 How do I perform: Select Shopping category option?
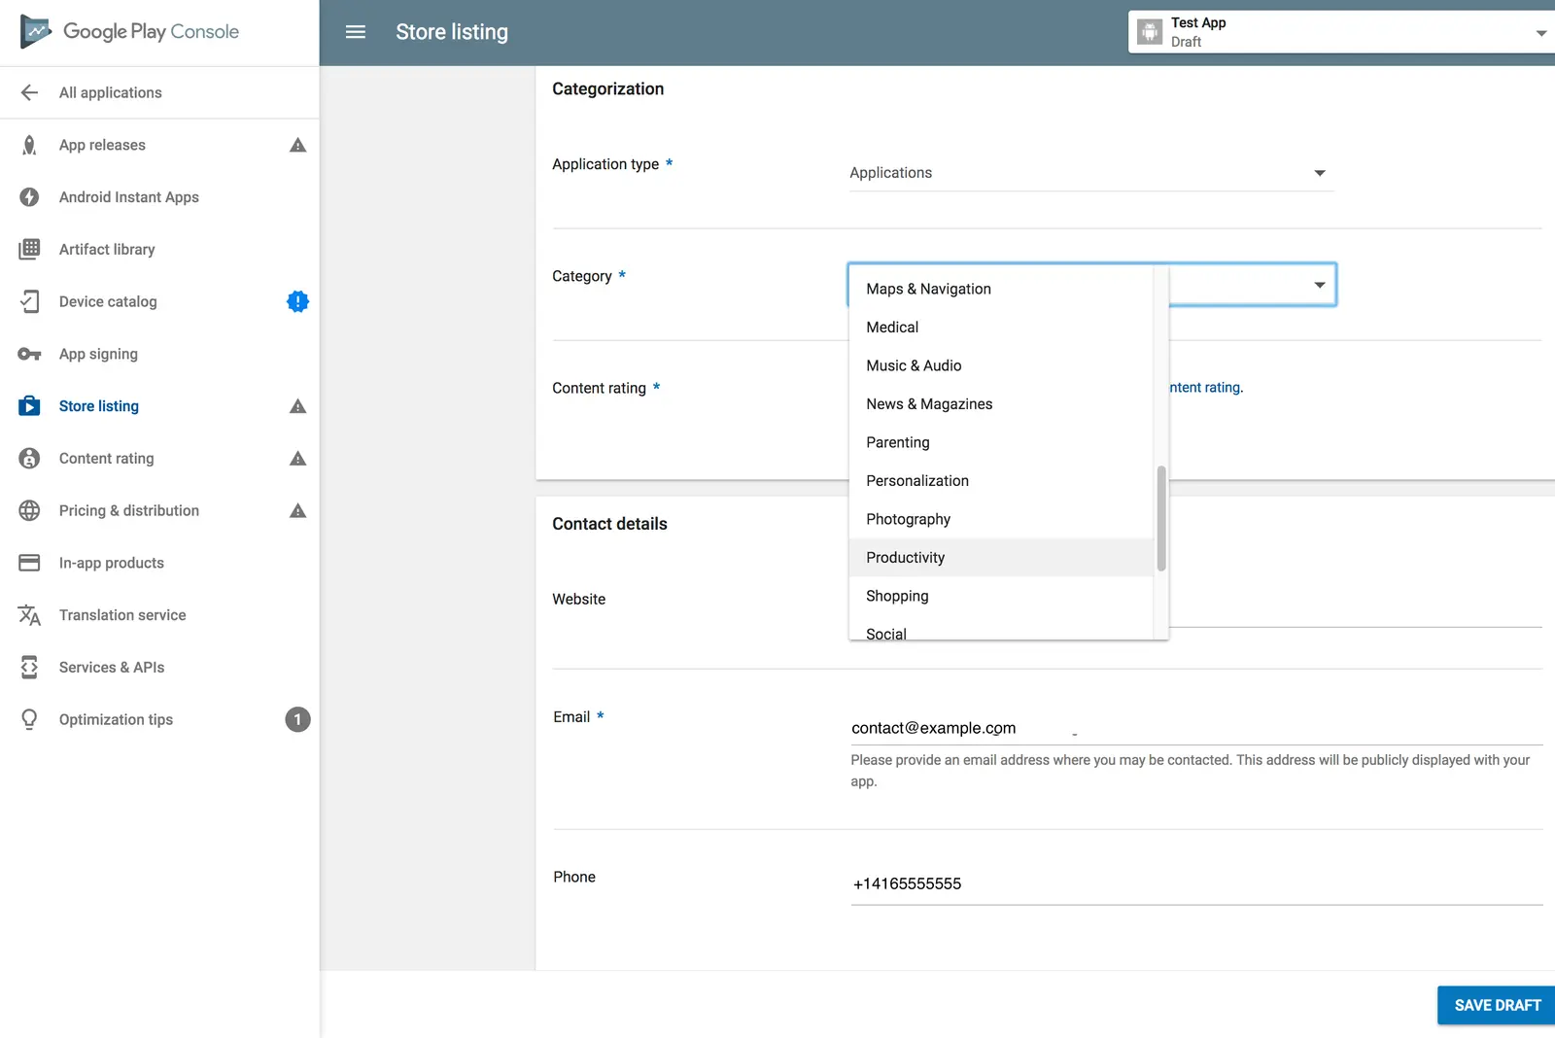pyautogui.click(x=1001, y=596)
